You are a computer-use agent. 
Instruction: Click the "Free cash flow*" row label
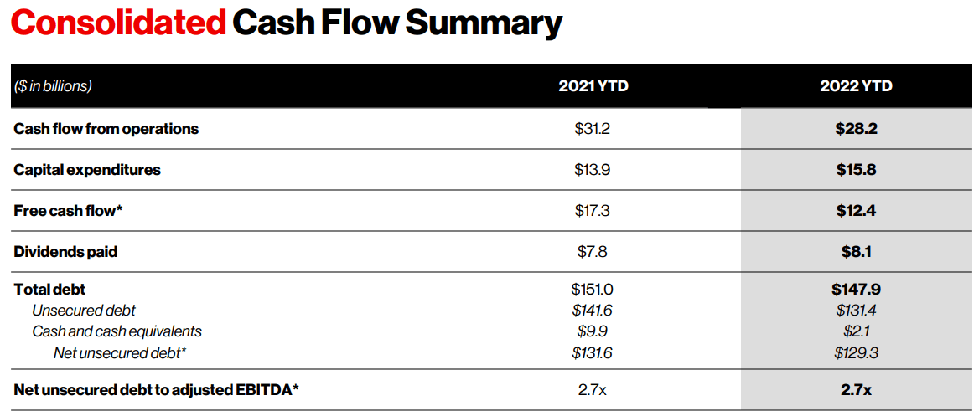[69, 211]
